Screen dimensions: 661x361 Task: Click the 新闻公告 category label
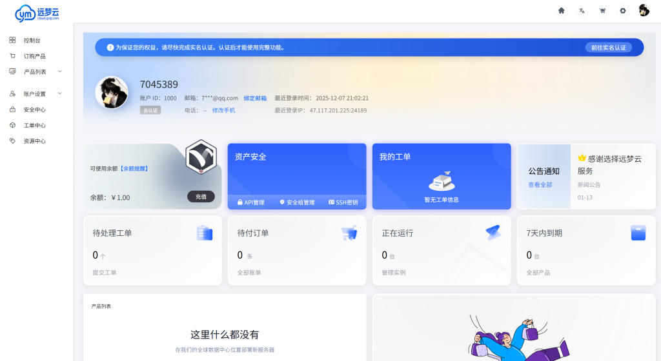589,185
